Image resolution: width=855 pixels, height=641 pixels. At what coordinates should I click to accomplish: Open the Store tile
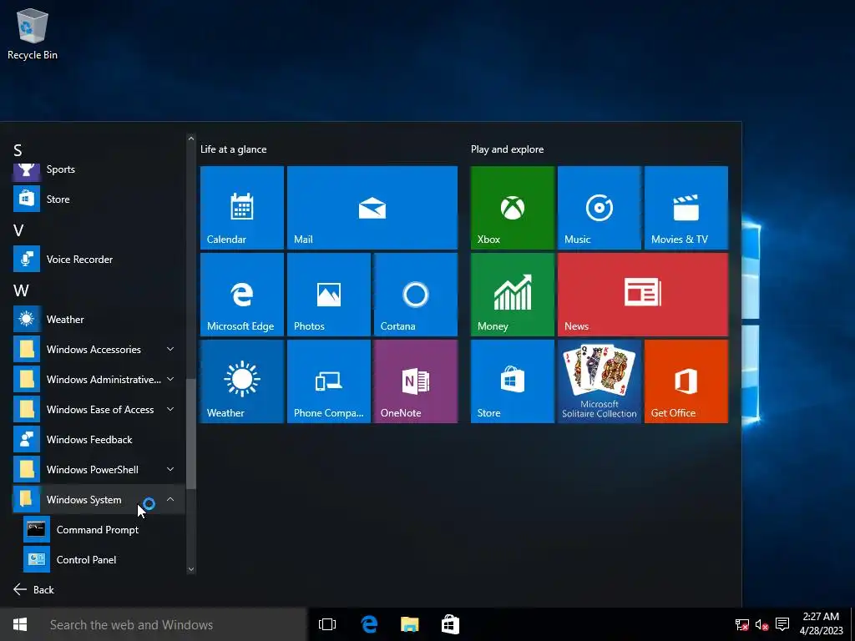(x=513, y=381)
